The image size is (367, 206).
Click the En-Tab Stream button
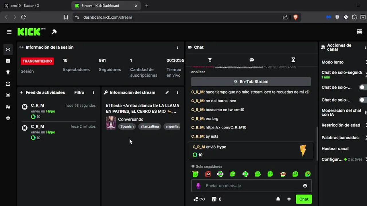click(251, 82)
